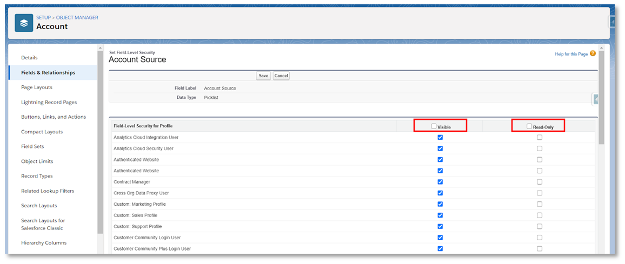Image resolution: width=625 pixels, height=264 pixels.
Task: Click the Contract Manager profile row text
Action: [132, 182]
